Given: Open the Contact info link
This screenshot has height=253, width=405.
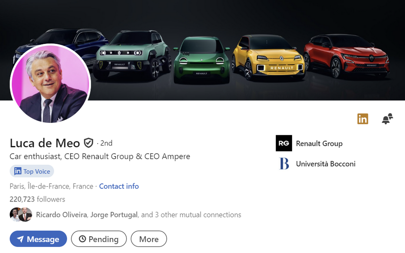Looking at the screenshot, I should tap(119, 186).
